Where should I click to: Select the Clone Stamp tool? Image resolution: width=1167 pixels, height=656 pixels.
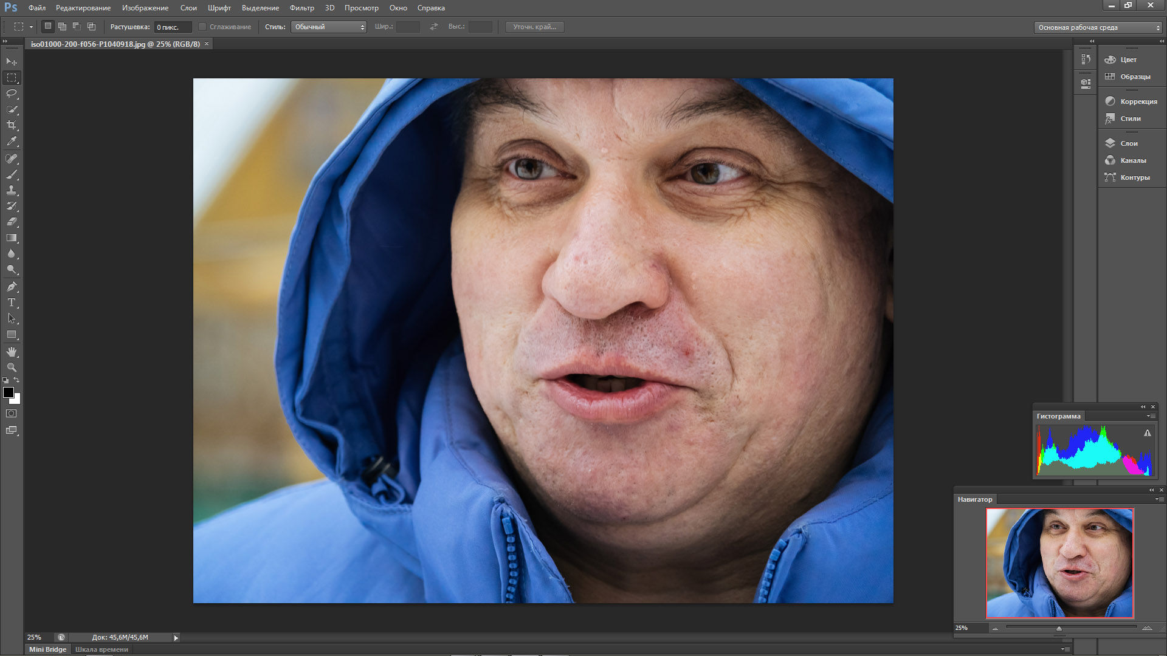[12, 191]
